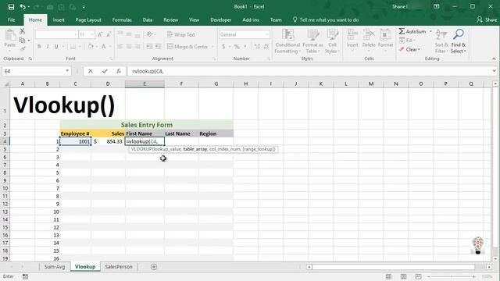Toggle Underline formatting
This screenshot has width=500, height=281.
pyautogui.click(x=56, y=47)
